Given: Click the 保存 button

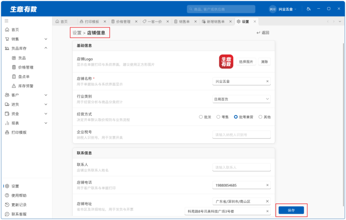Looking at the screenshot, I should (x=291, y=210).
